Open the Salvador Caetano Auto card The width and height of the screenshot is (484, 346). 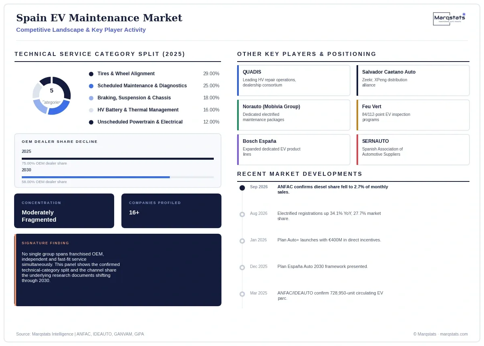click(413, 80)
